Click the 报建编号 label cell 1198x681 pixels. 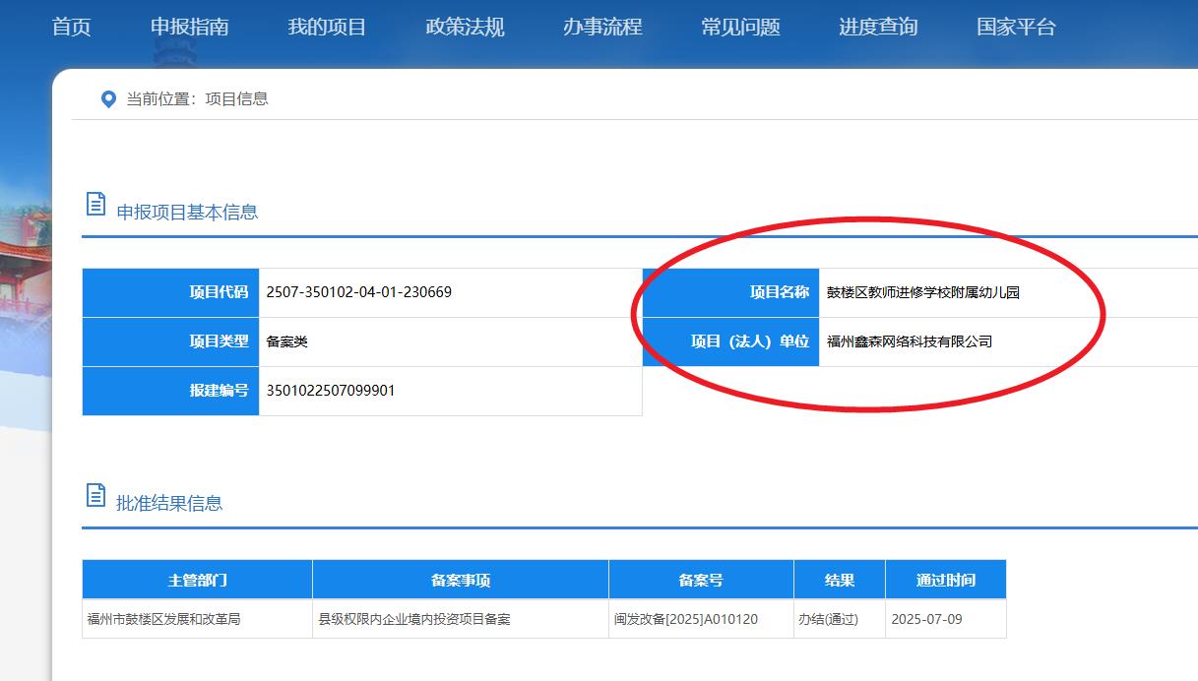click(x=170, y=391)
